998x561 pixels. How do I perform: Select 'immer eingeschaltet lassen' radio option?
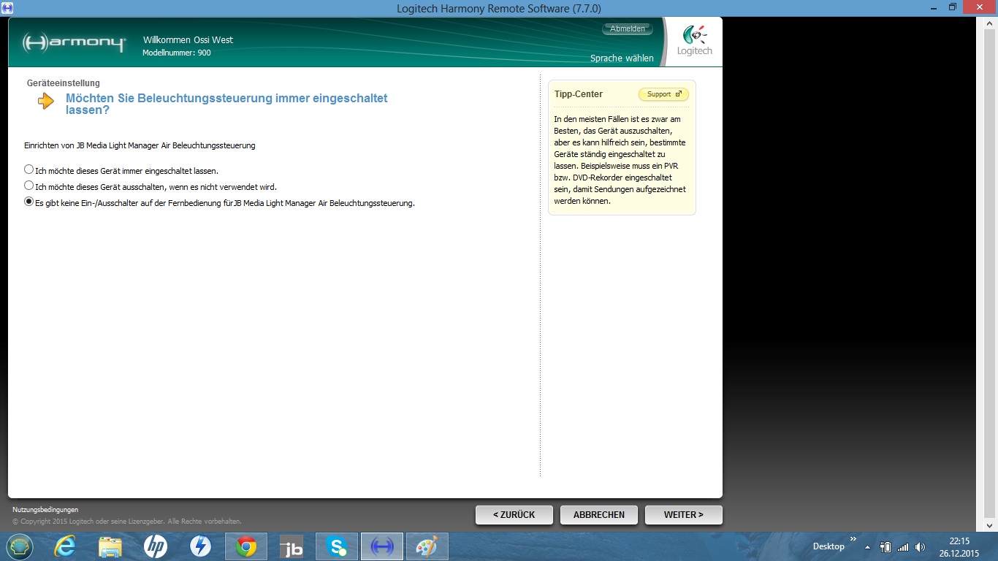[x=29, y=169]
